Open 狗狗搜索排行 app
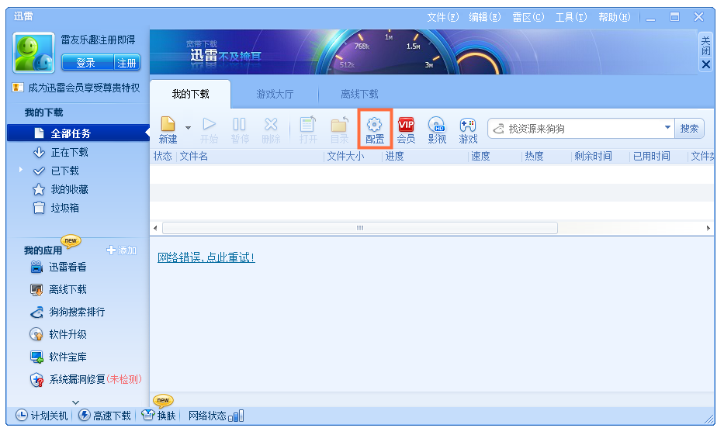The width and height of the screenshot is (724, 428). (x=68, y=312)
